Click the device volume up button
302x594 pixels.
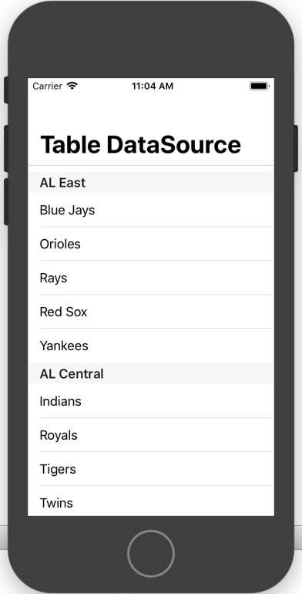click(x=6, y=148)
